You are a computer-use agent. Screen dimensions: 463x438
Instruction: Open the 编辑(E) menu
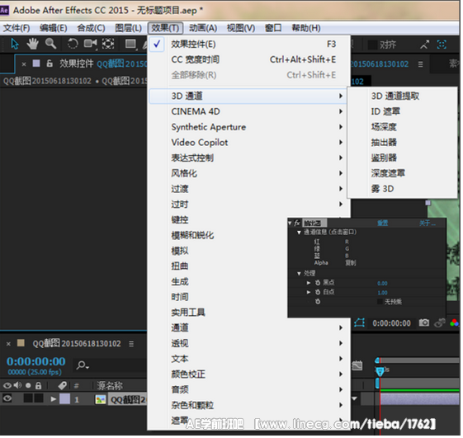(54, 28)
